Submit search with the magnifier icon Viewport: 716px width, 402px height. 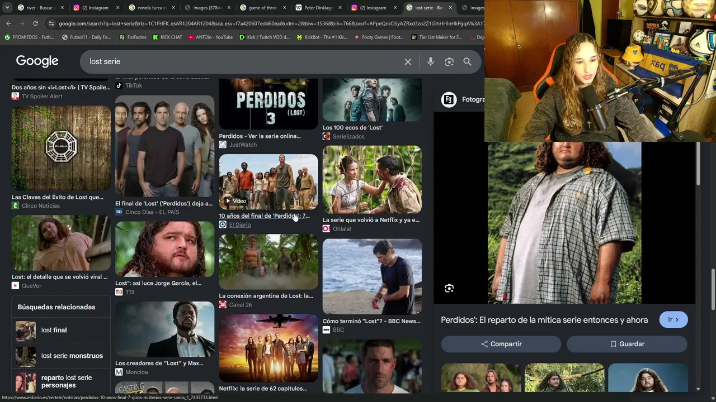tap(467, 62)
